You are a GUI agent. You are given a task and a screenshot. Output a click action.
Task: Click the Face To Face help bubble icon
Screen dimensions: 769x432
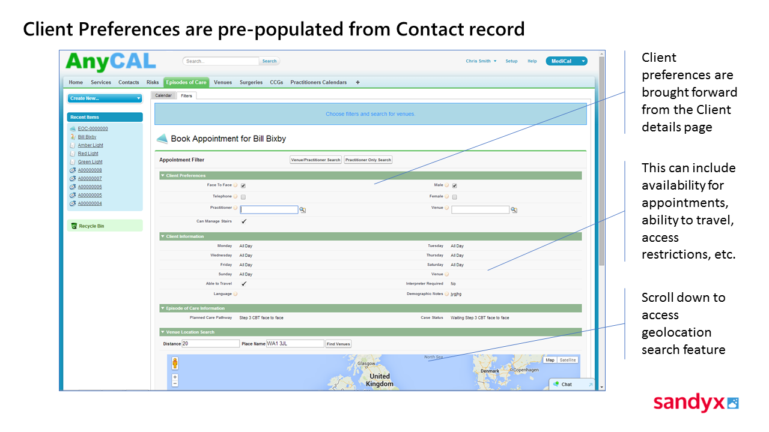(x=236, y=185)
